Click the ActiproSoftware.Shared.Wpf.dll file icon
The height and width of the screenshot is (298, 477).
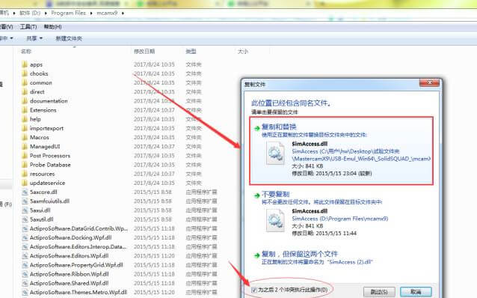[x=25, y=283]
